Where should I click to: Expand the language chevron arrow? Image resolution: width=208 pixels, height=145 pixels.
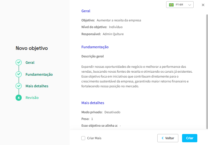pyautogui.click(x=190, y=5)
